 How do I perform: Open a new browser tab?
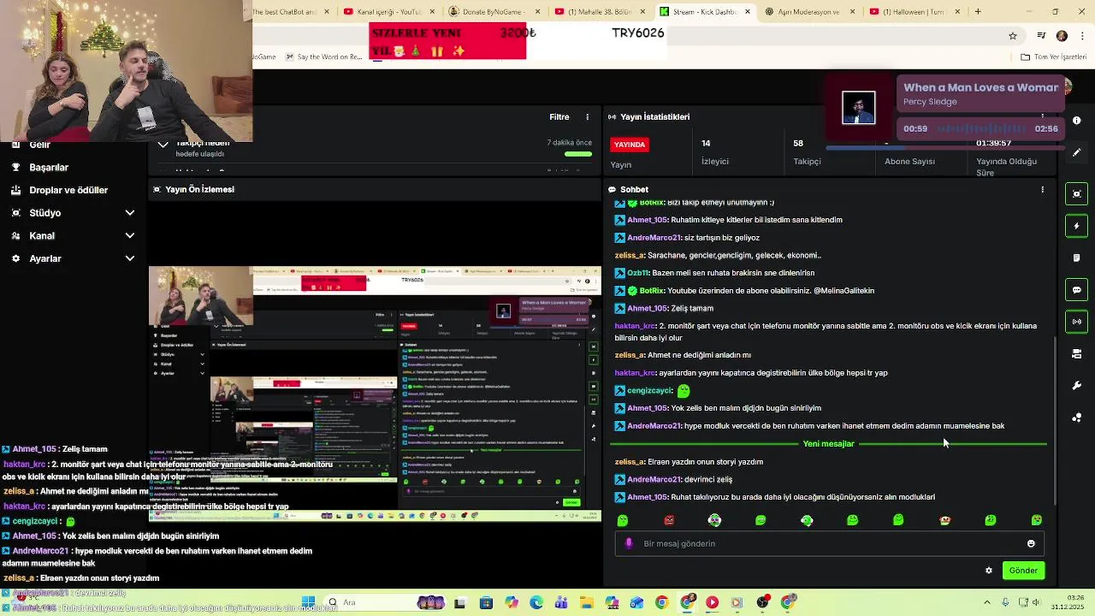coord(978,12)
